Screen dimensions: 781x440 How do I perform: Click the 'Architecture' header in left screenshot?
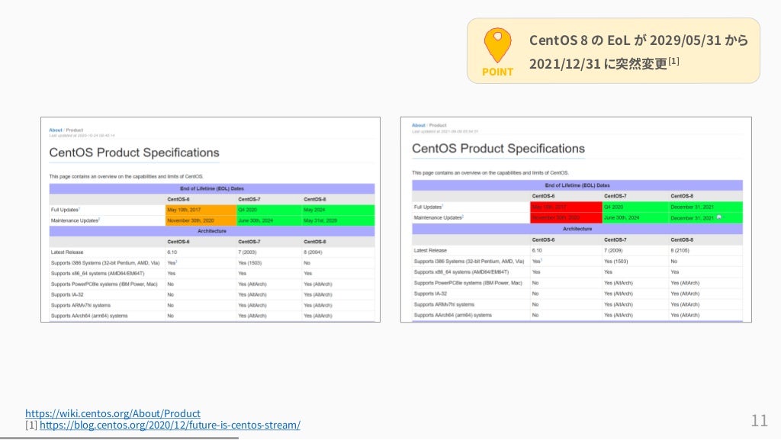(212, 231)
